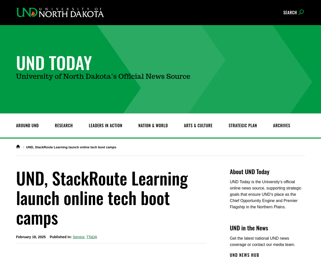This screenshot has height=257, width=321.
Task: Open Arts & Culture section
Action: coord(198,125)
